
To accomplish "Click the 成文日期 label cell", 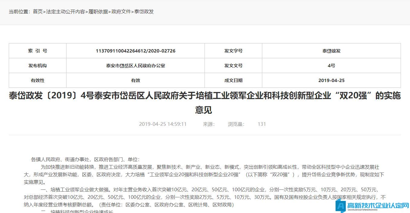I will pyautogui.click(x=233, y=81).
